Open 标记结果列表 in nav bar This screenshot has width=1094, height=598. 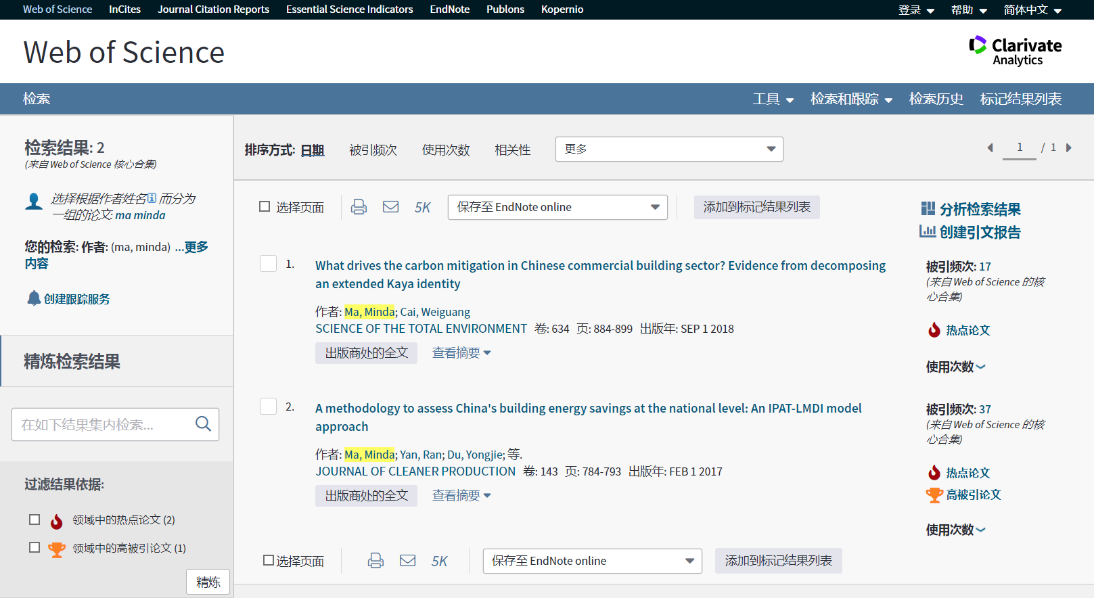pos(1020,99)
